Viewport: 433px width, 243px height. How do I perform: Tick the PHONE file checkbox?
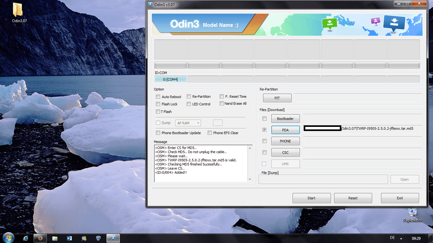[264, 141]
